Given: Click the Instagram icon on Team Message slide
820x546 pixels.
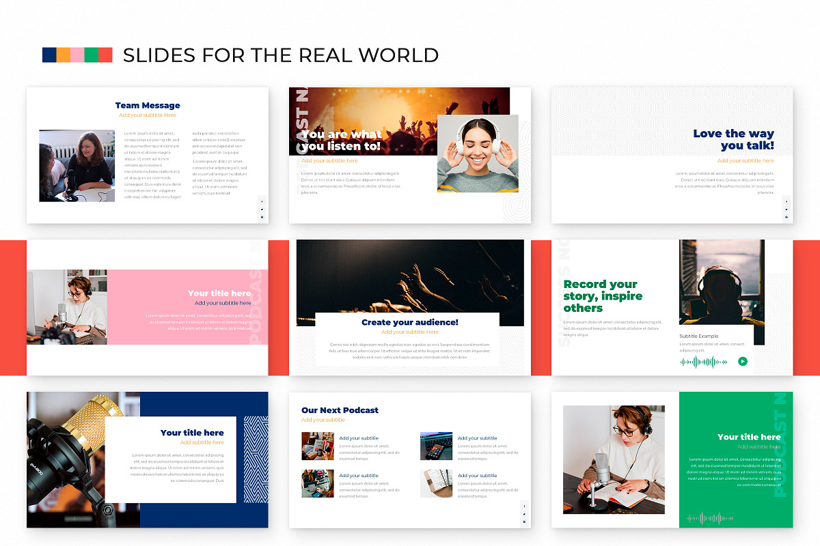Looking at the screenshot, I should pyautogui.click(x=262, y=216).
